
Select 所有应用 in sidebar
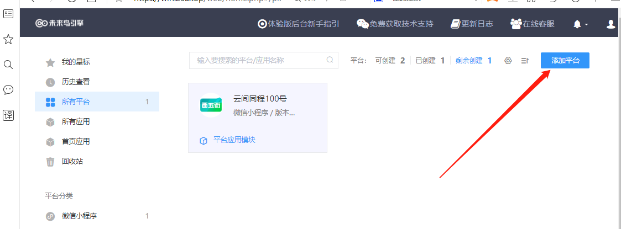pos(97,121)
